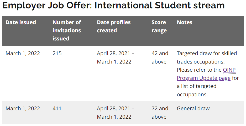Select the Date profiles created header
246x126 pixels.
[x=114, y=26]
